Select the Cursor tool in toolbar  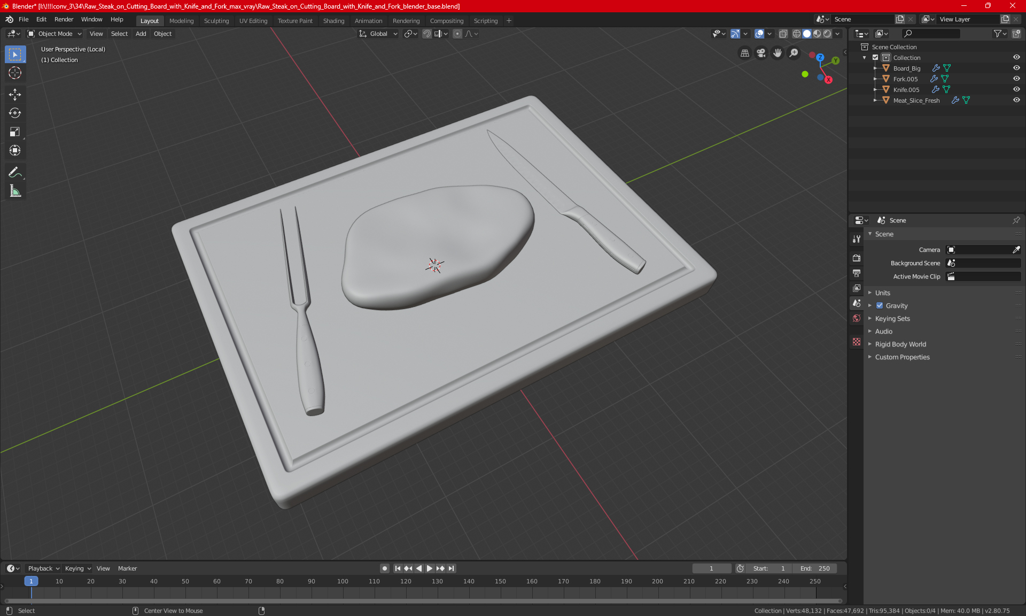(15, 73)
